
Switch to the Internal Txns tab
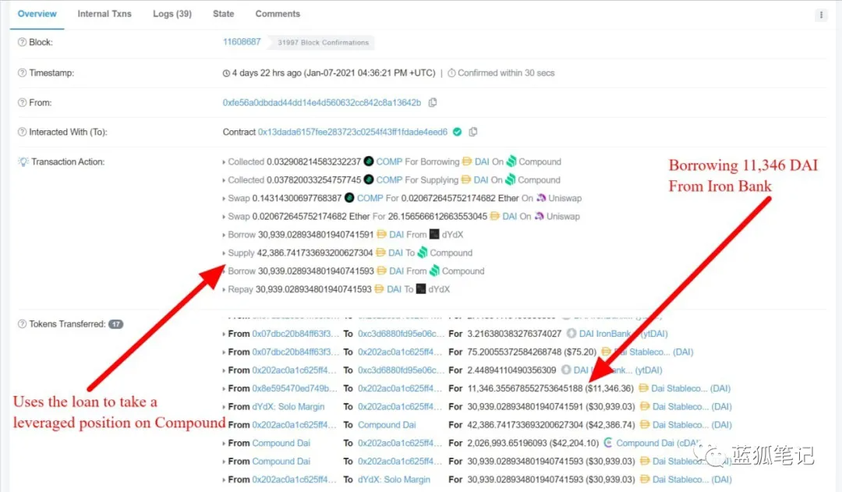point(104,14)
